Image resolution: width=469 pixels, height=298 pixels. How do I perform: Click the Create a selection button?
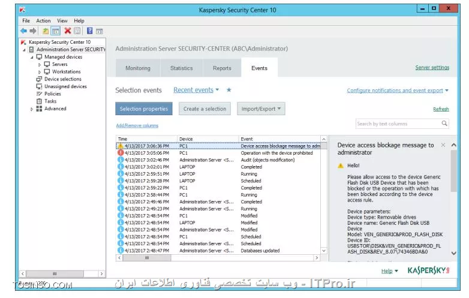coord(205,109)
